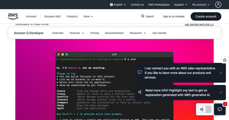Click 'Use Ctrl(^) + j' hint line

(x=90, y=114)
